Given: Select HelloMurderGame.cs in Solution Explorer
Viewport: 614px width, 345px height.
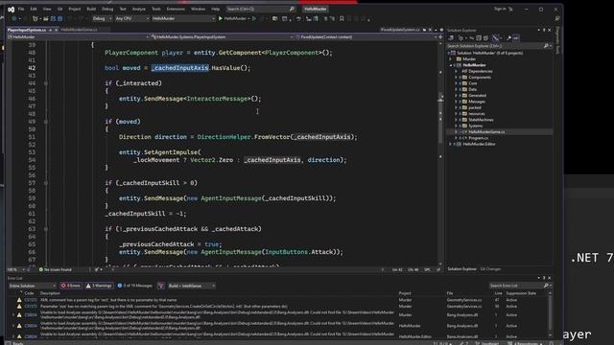Looking at the screenshot, I should (486, 132).
